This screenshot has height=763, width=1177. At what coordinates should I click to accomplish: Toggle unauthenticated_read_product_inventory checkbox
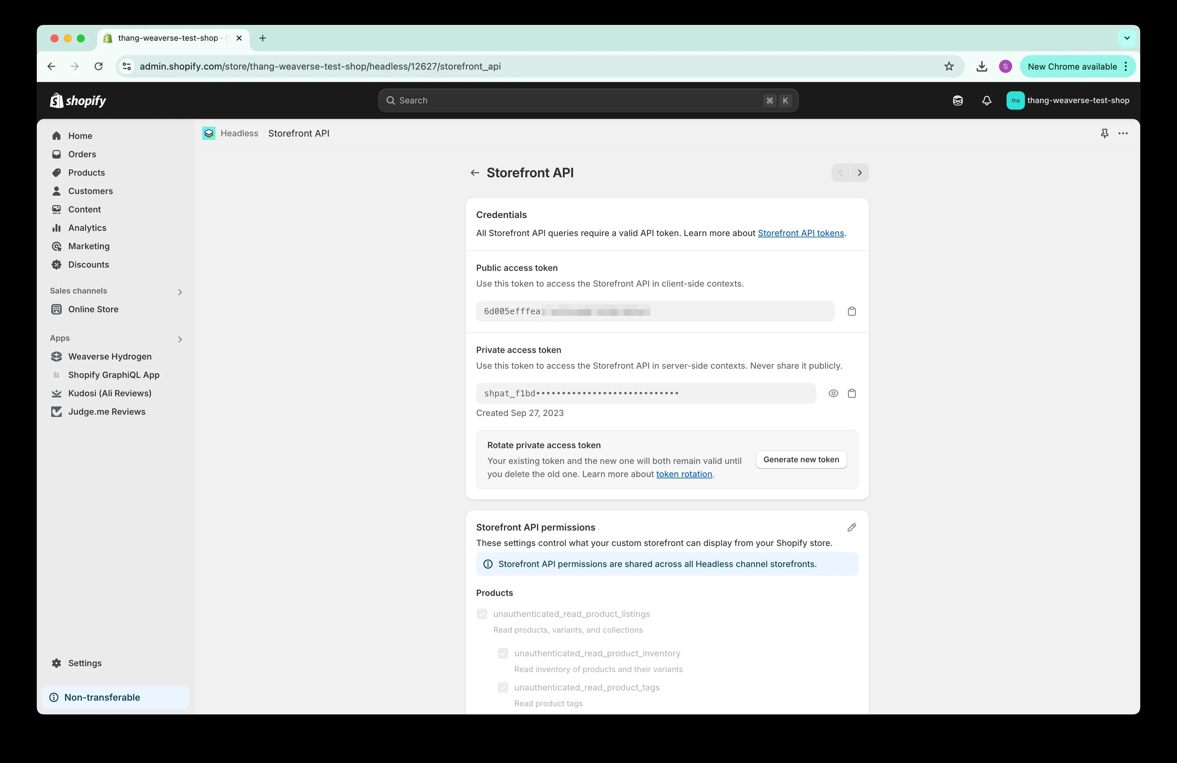(503, 653)
